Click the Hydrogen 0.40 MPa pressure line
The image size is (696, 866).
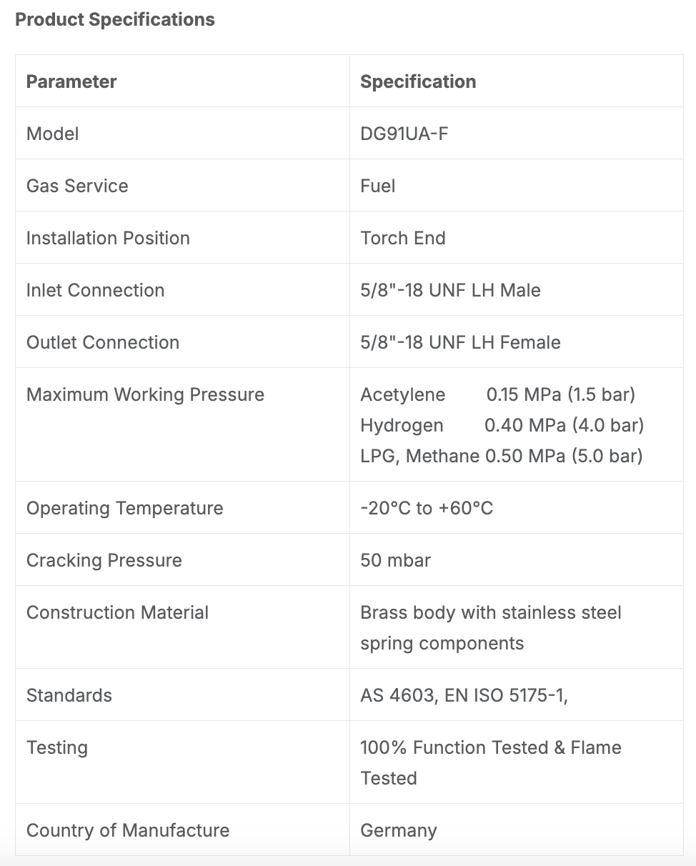click(x=502, y=425)
